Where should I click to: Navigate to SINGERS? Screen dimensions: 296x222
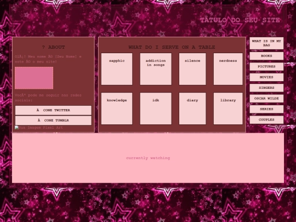click(266, 88)
